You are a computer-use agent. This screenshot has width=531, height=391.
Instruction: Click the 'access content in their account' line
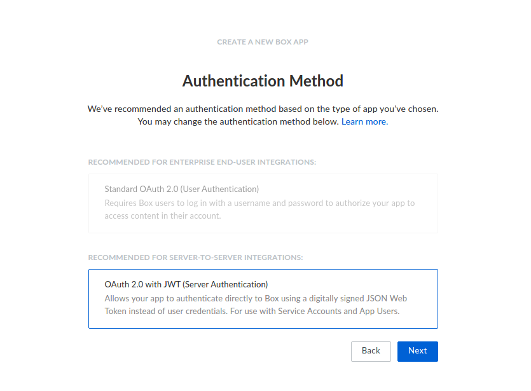163,216
